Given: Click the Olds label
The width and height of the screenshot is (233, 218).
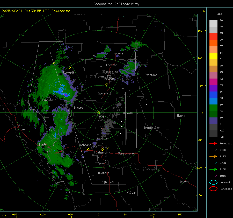Looking at the screenshot, I should 99,108.
